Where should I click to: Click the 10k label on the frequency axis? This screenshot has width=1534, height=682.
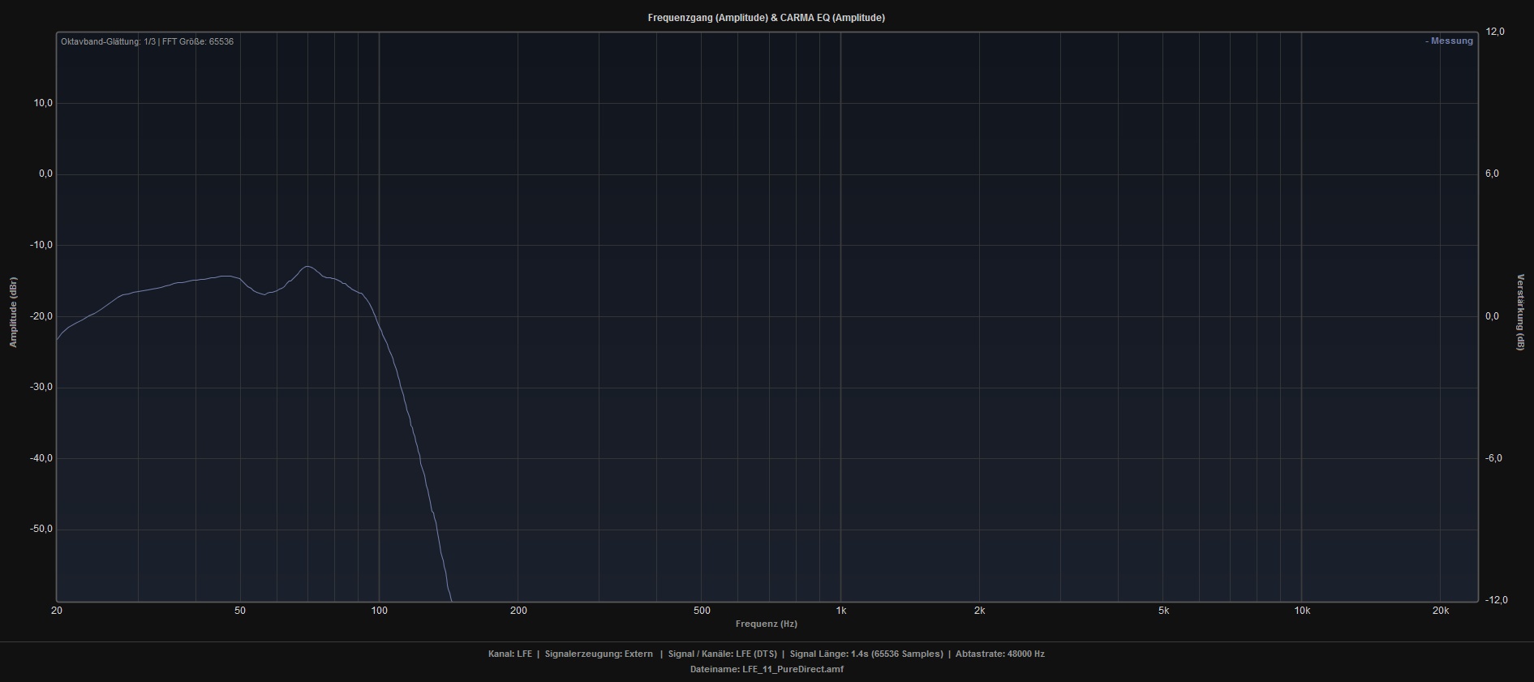pyautogui.click(x=1302, y=611)
